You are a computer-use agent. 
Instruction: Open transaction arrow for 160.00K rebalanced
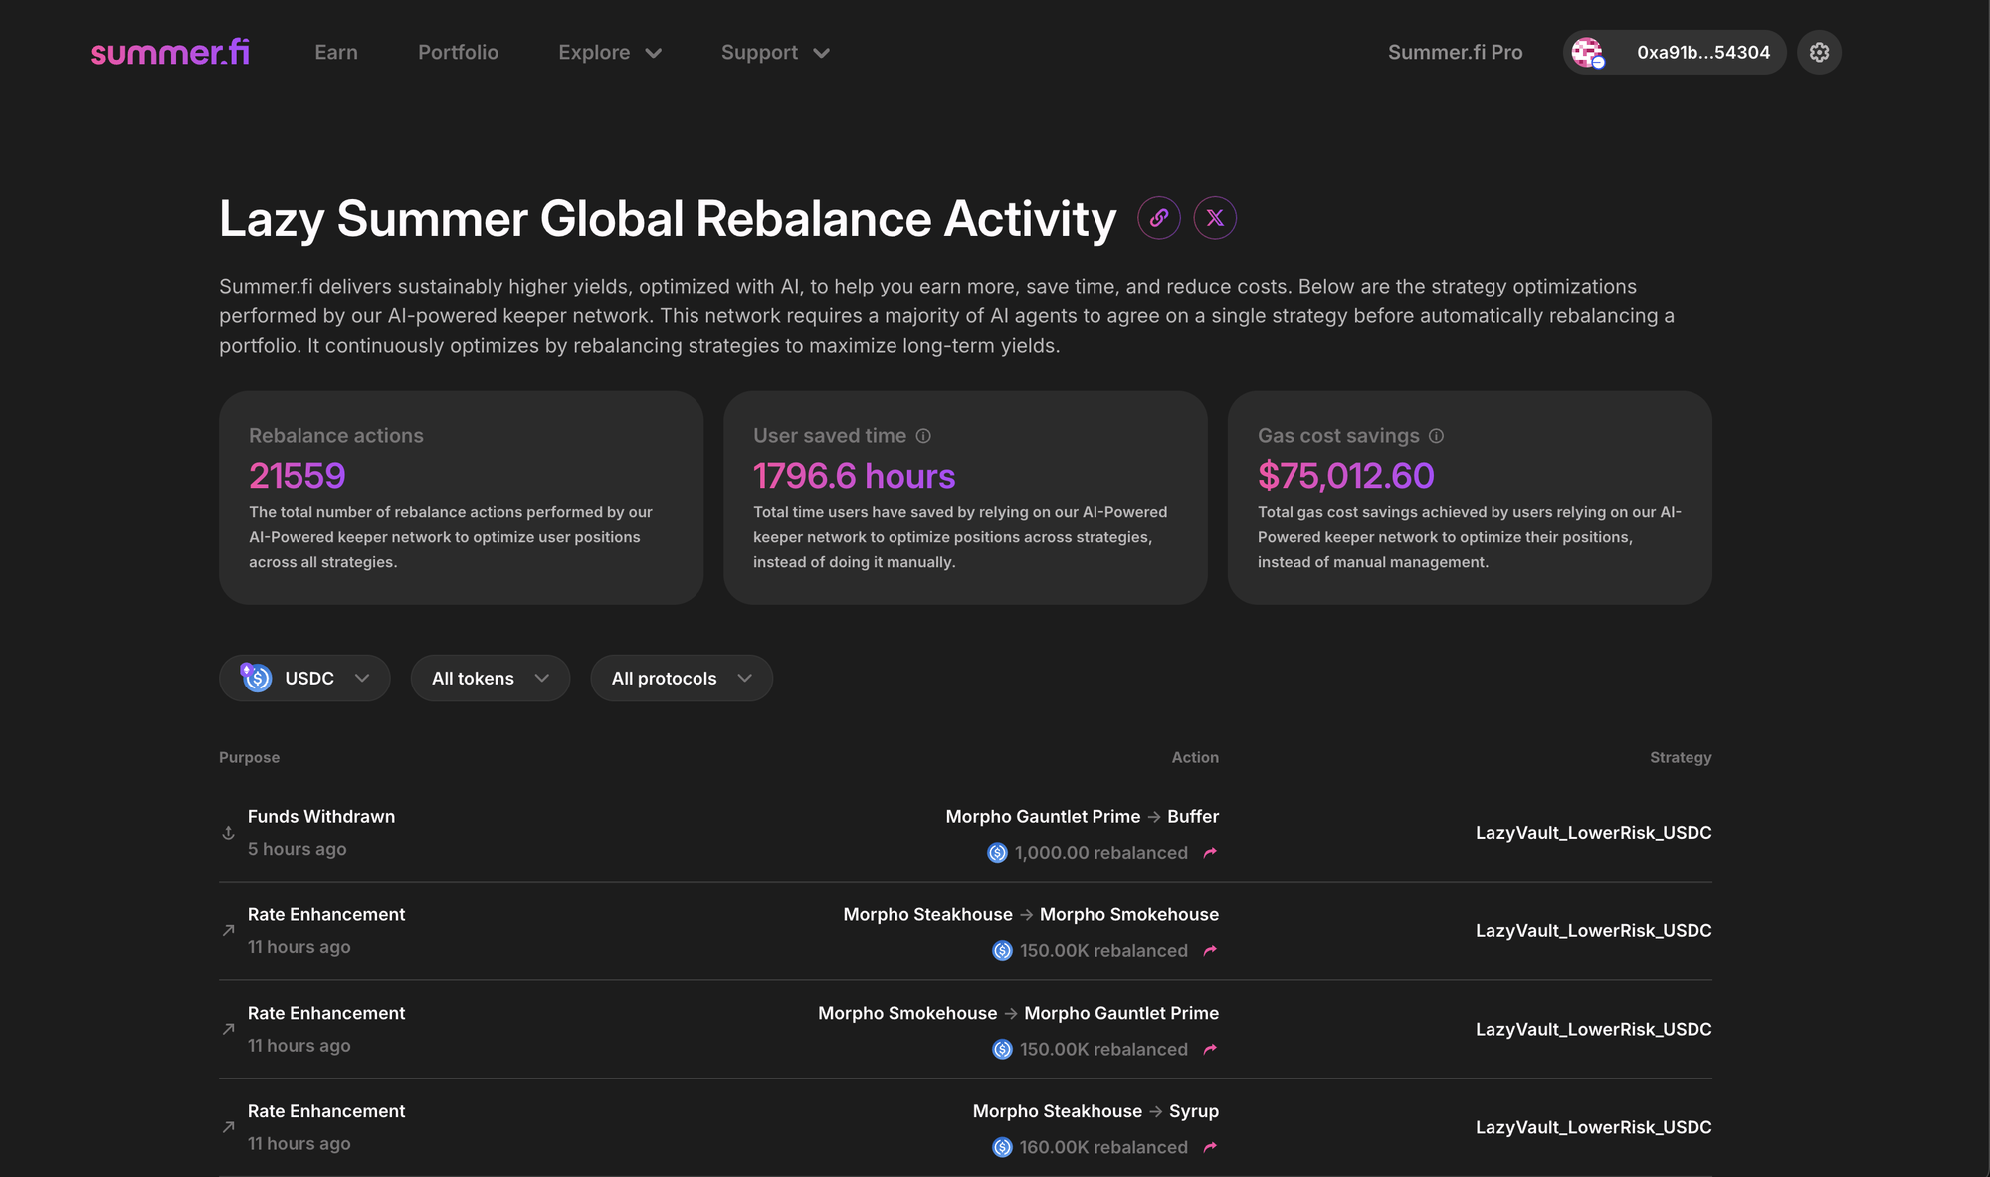pyautogui.click(x=1210, y=1147)
